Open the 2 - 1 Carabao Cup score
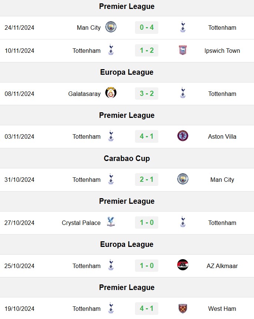The image size is (254, 319). point(147,180)
